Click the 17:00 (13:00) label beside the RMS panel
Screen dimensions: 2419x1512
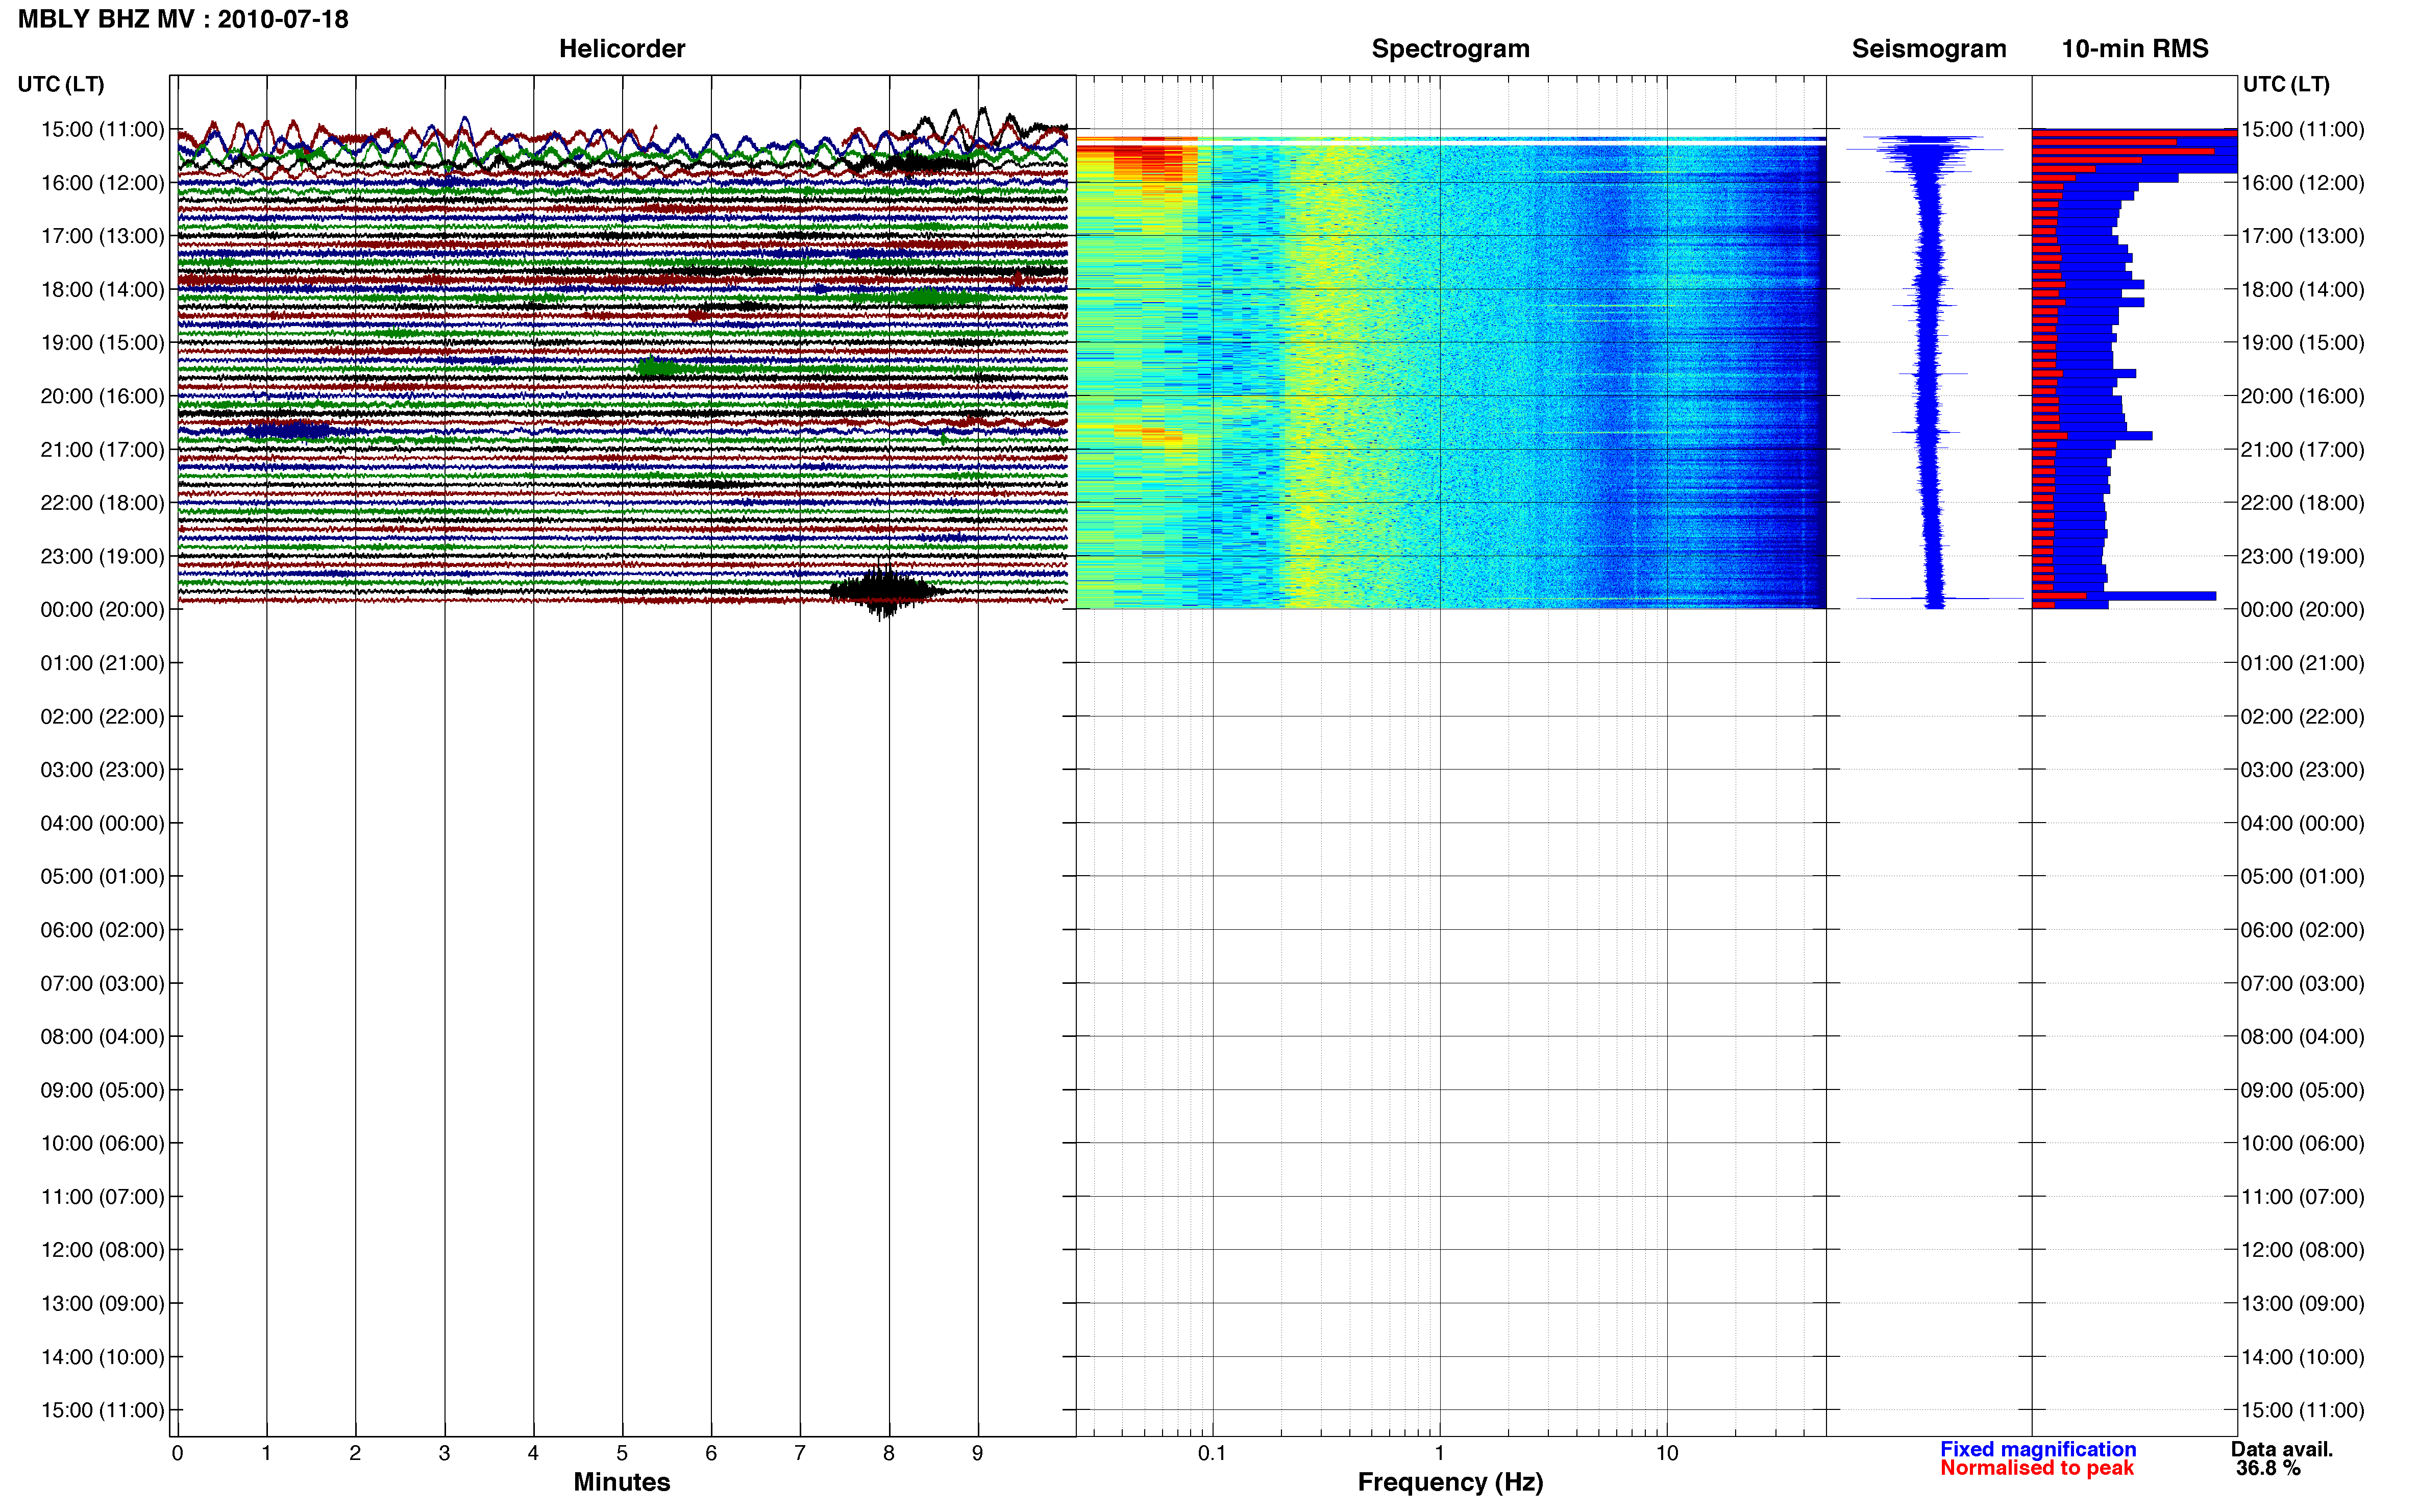pyautogui.click(x=2302, y=236)
